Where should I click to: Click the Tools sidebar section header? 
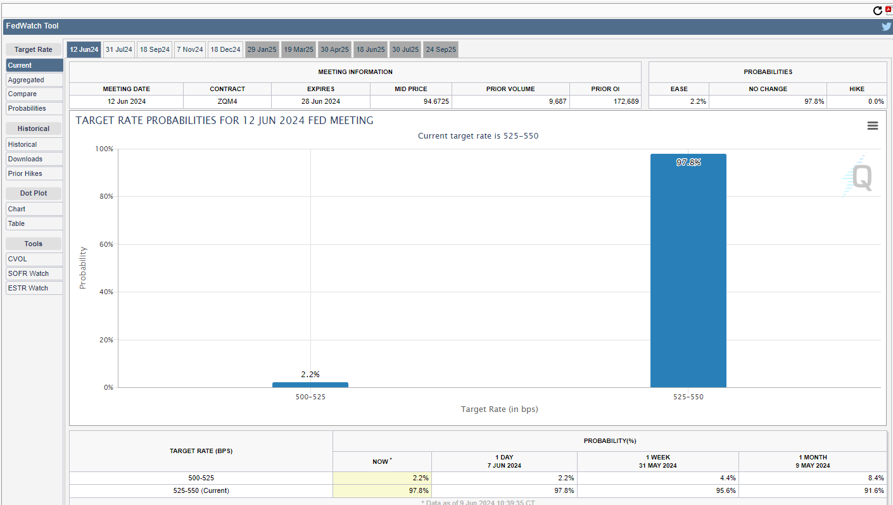click(34, 244)
